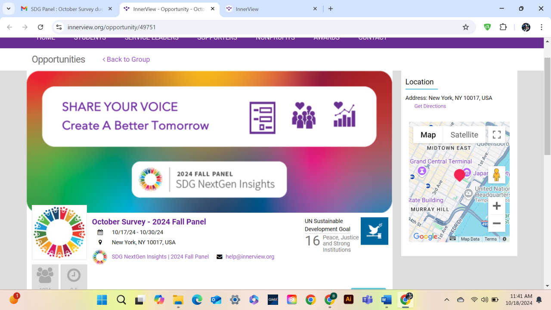Viewport: 551px width, 310px height.
Task: Open map keyboard shortcuts icon
Action: [x=453, y=239]
